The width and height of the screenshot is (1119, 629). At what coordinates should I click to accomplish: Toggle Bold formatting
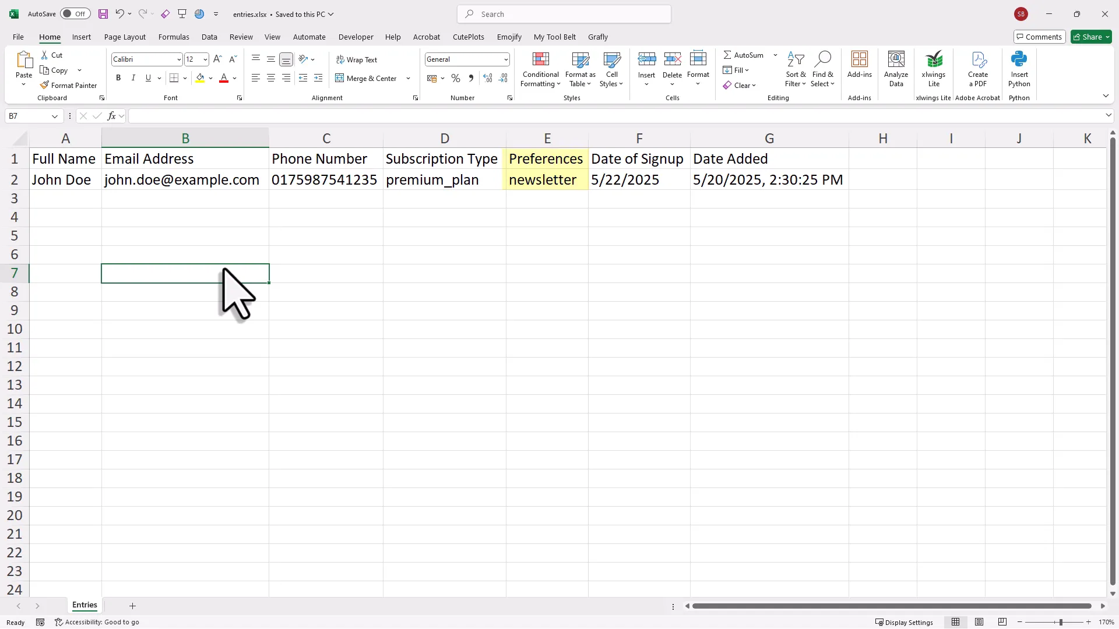[x=118, y=78]
